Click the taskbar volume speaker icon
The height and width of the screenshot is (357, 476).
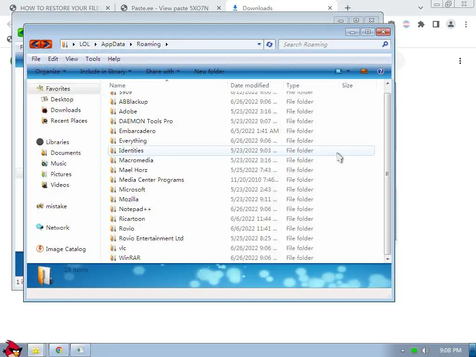[x=425, y=350]
